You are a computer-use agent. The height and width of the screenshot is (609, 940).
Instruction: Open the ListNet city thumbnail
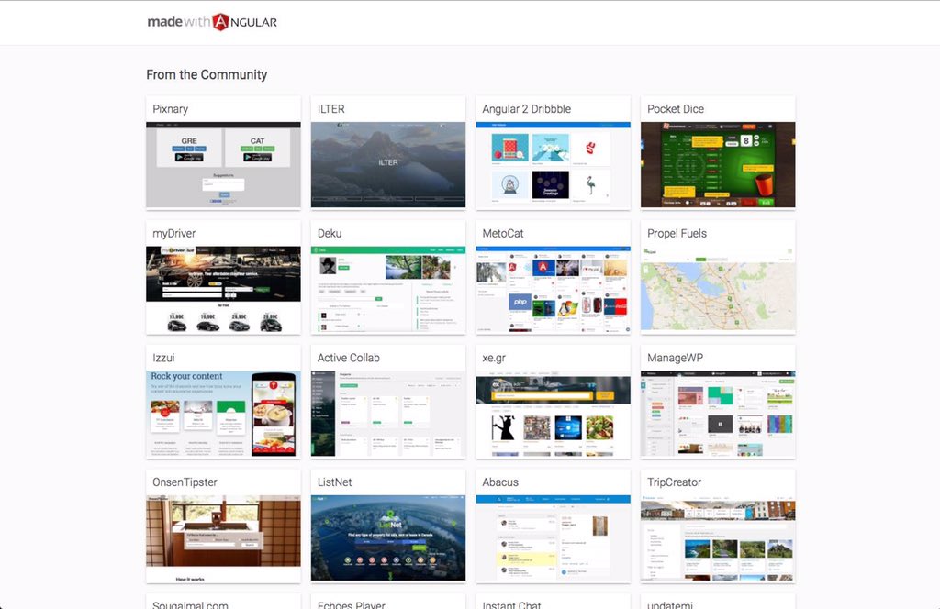tap(388, 537)
